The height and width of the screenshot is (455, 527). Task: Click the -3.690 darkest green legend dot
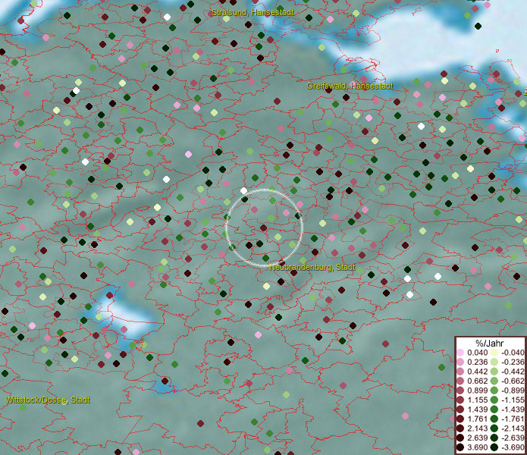[x=494, y=447]
